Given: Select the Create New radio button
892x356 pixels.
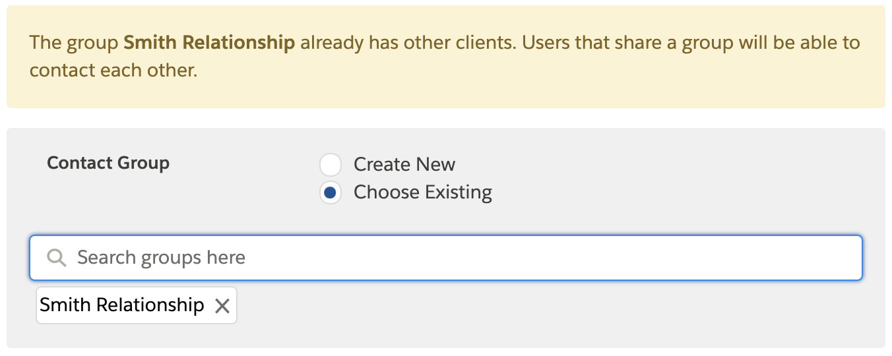Looking at the screenshot, I should [330, 164].
